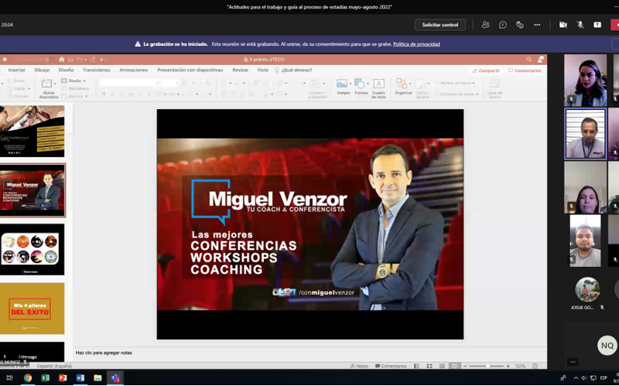The width and height of the screenshot is (619, 386).
Task: Toggle the Notas pane button
Action: [359, 366]
